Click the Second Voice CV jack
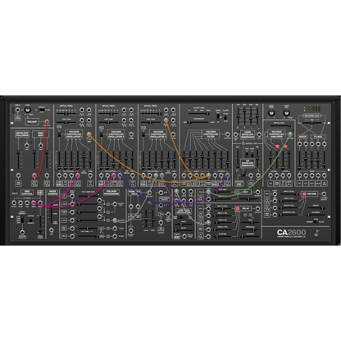The image size is (341, 341). 22,232
